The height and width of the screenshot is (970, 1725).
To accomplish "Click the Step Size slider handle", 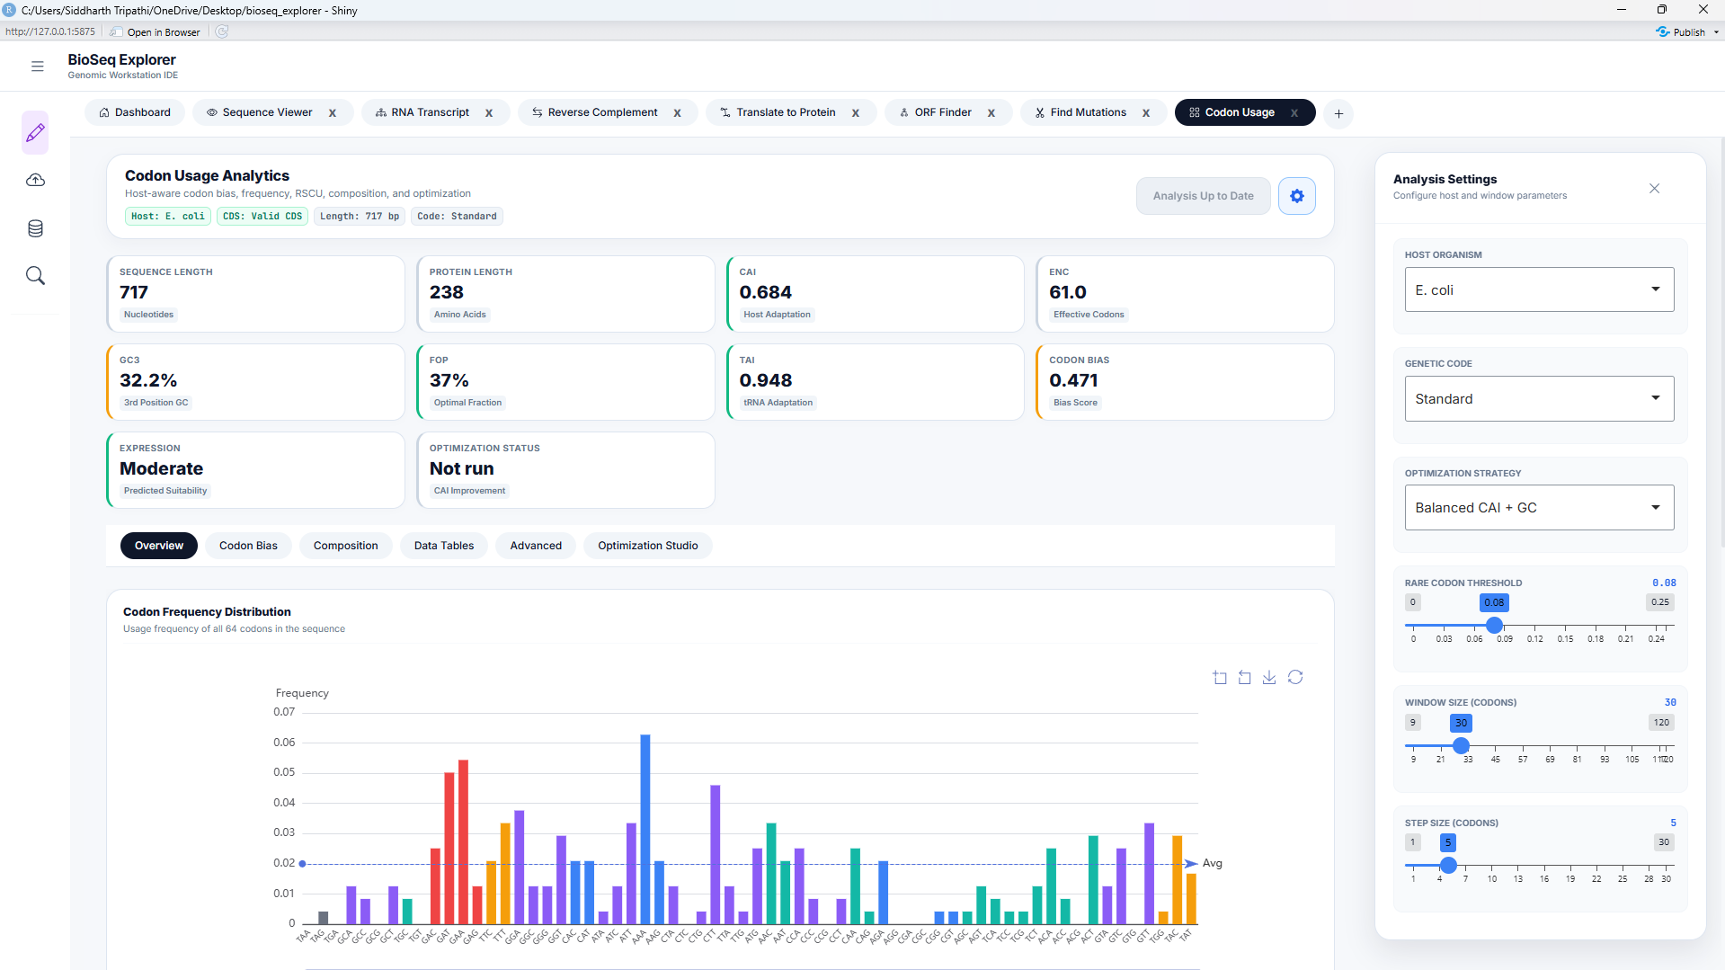I will pos(1447,865).
